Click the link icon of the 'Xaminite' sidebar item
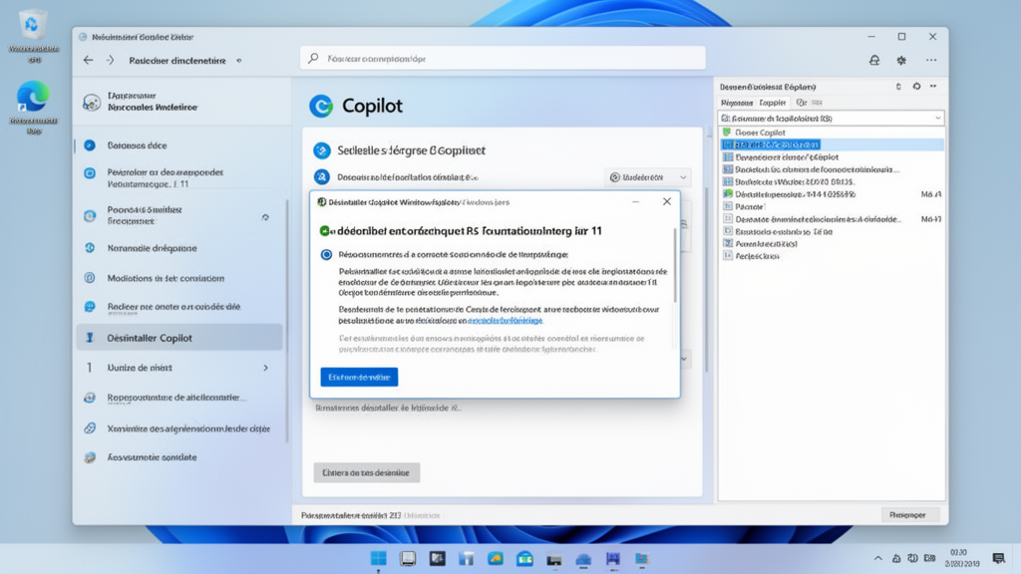This screenshot has height=574, width=1021. (x=90, y=429)
